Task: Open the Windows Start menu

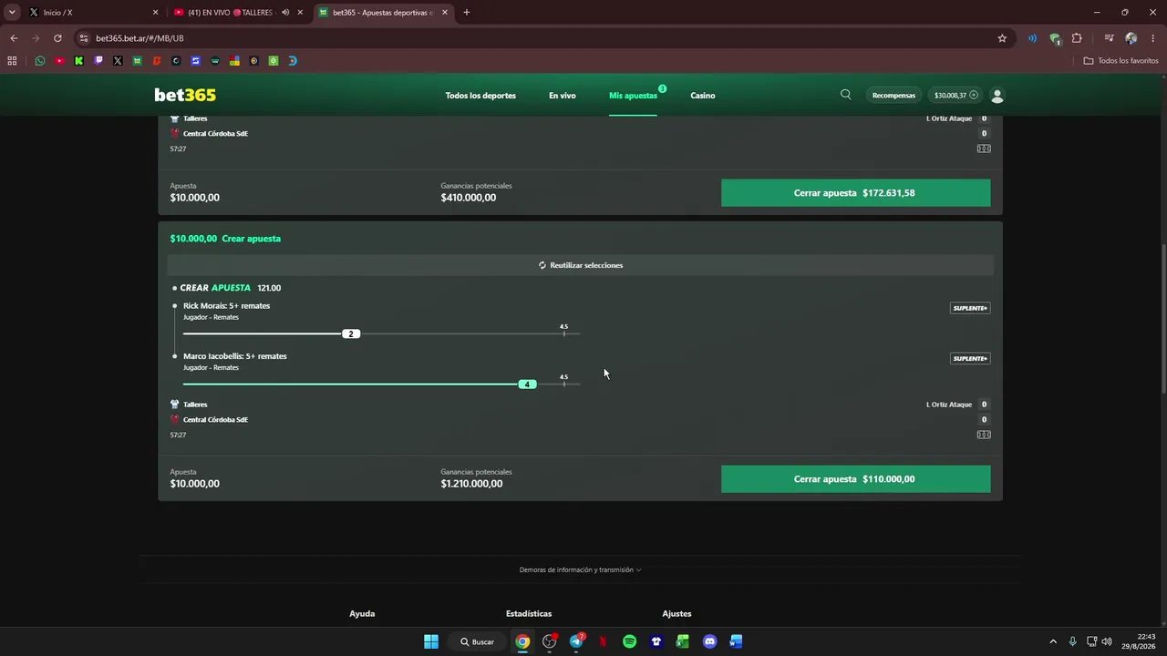Action: [431, 641]
